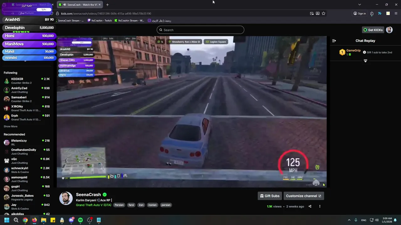Select the farsi tag
401x225 pixels.
pyautogui.click(x=131, y=205)
